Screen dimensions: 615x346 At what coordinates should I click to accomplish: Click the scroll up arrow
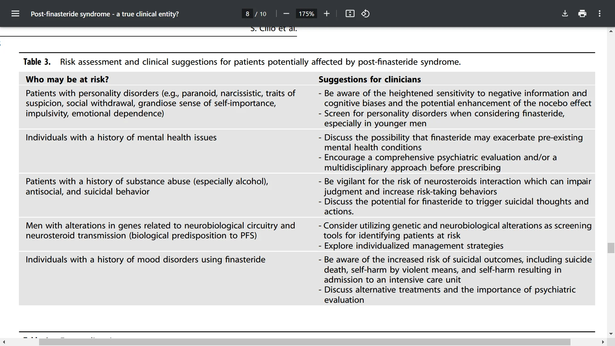[611, 31]
